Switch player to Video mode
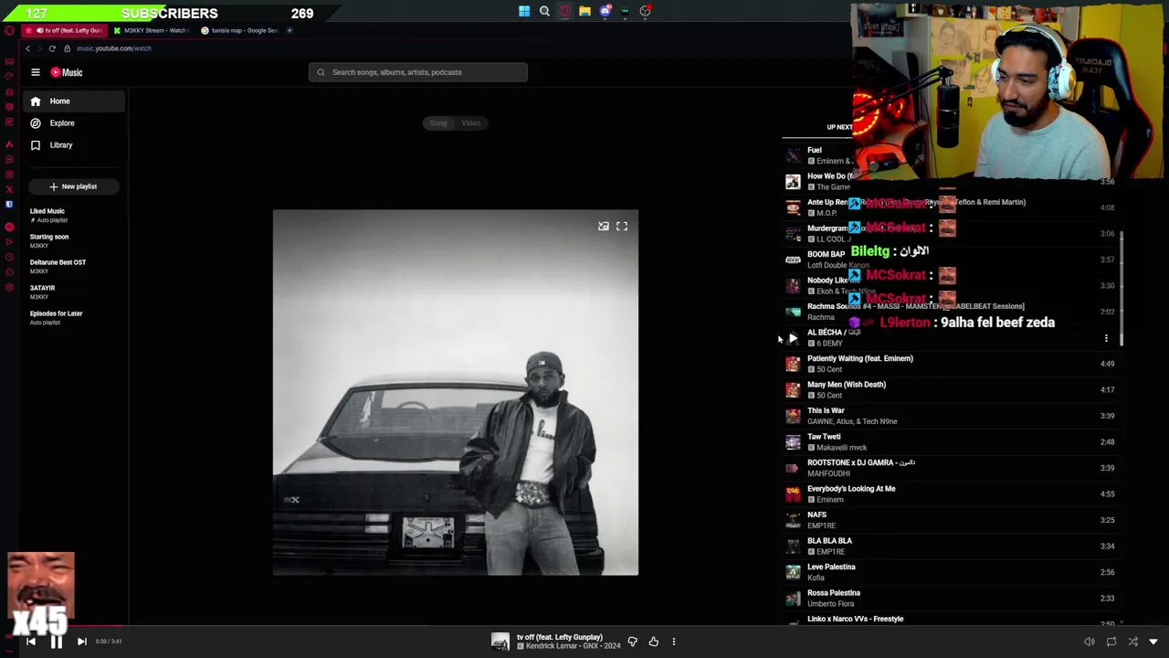This screenshot has width=1169, height=658. [471, 123]
